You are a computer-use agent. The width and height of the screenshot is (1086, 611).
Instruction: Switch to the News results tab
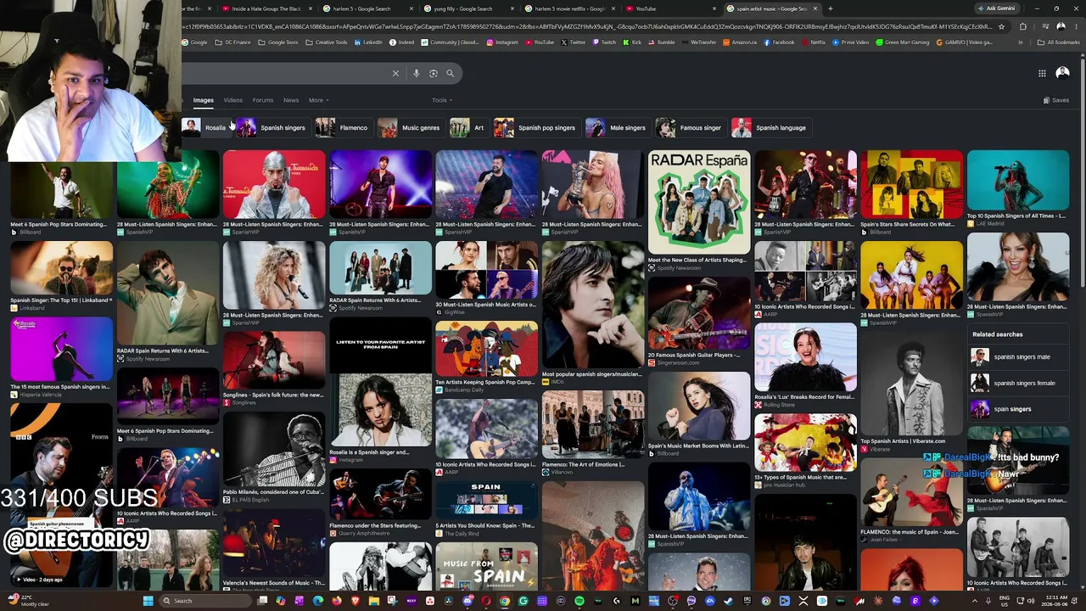(x=291, y=100)
